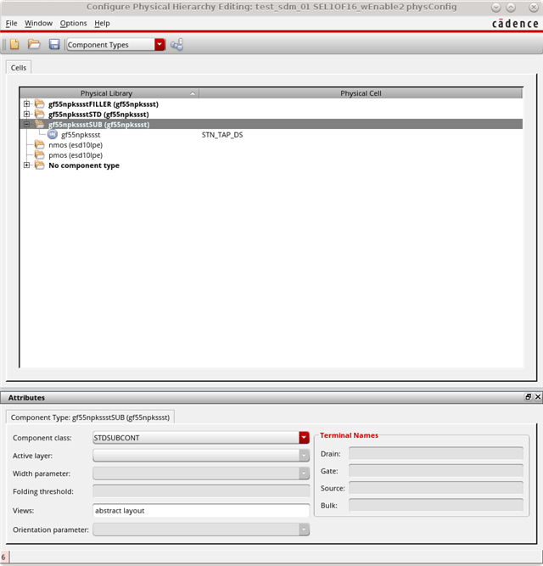Click the hierarchy icon beside Component Types

(177, 44)
